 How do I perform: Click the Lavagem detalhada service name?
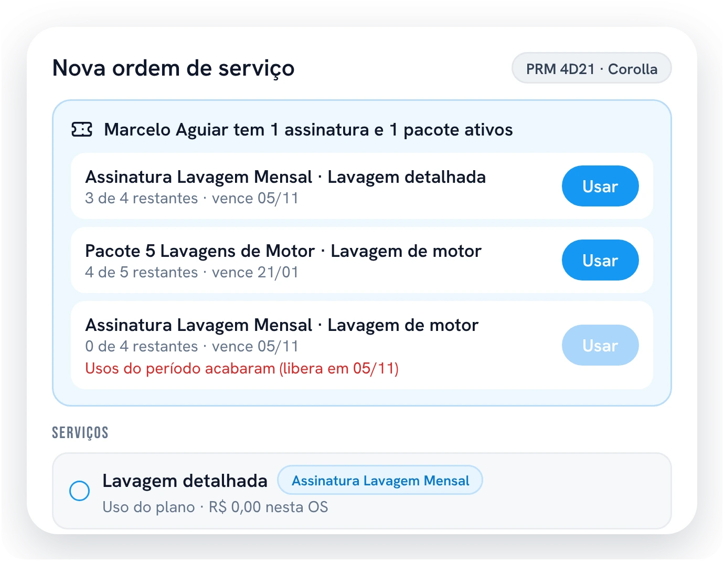(x=185, y=481)
